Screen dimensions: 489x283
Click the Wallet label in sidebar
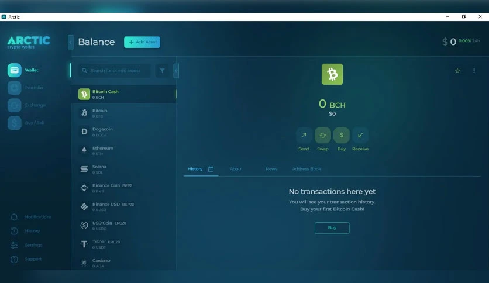(32, 70)
